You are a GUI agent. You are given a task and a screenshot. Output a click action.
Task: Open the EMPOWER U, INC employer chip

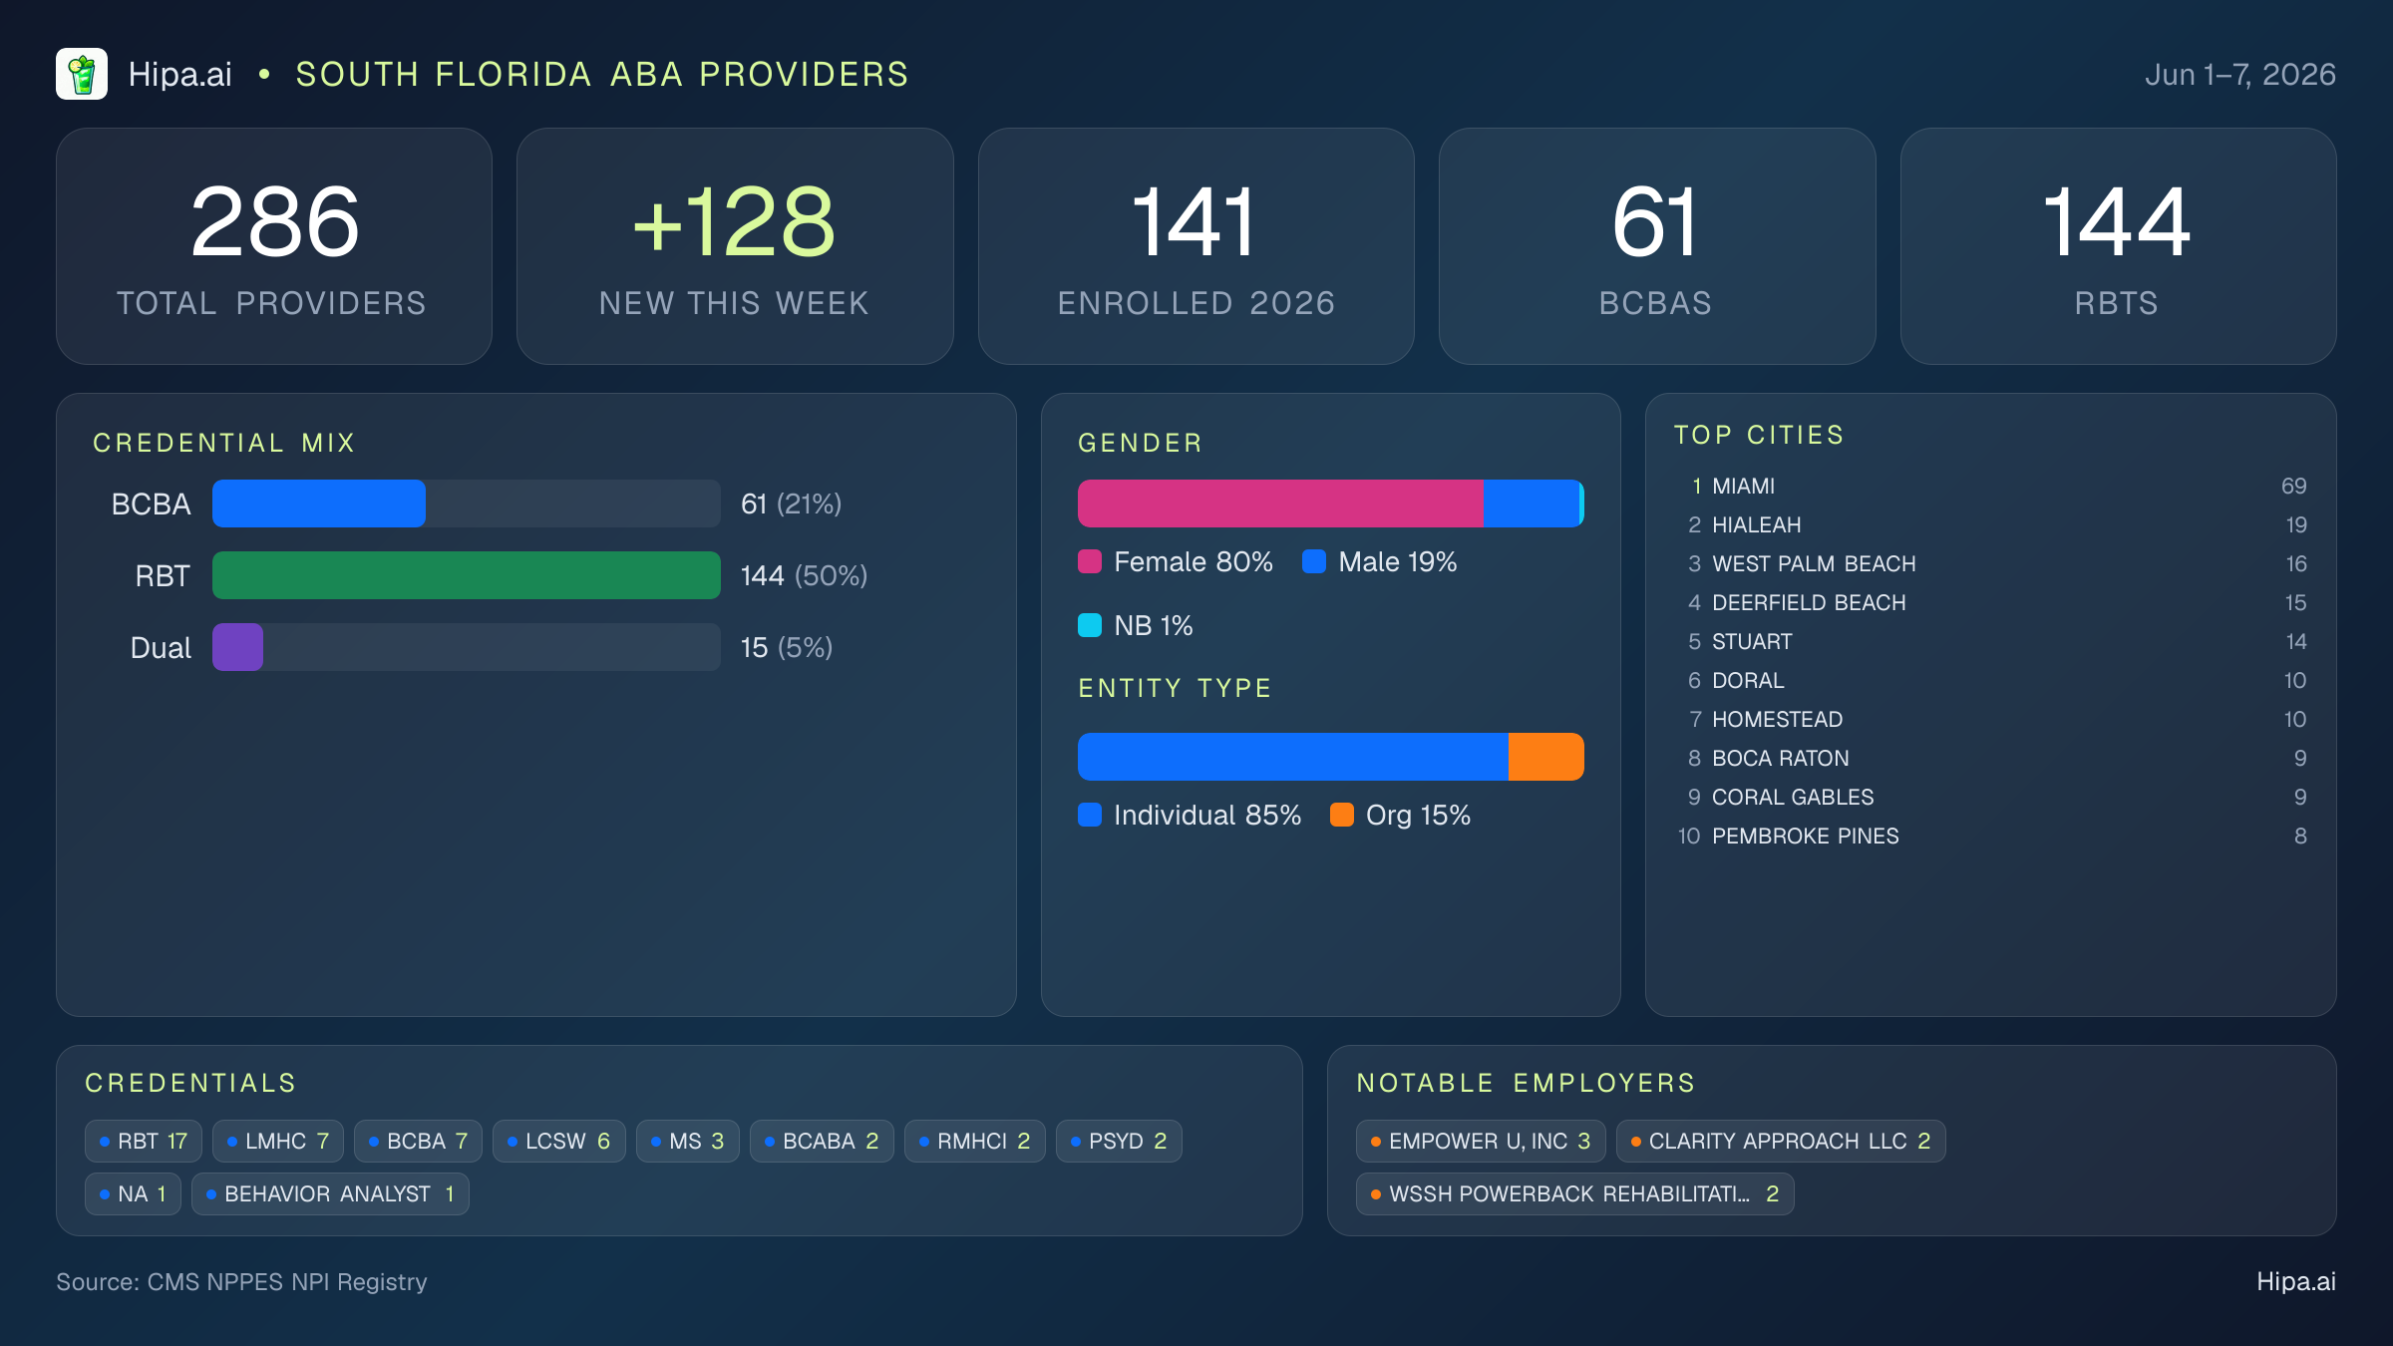[x=1481, y=1141]
